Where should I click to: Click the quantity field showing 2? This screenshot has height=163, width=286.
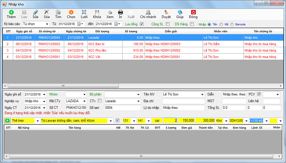tap(170, 121)
